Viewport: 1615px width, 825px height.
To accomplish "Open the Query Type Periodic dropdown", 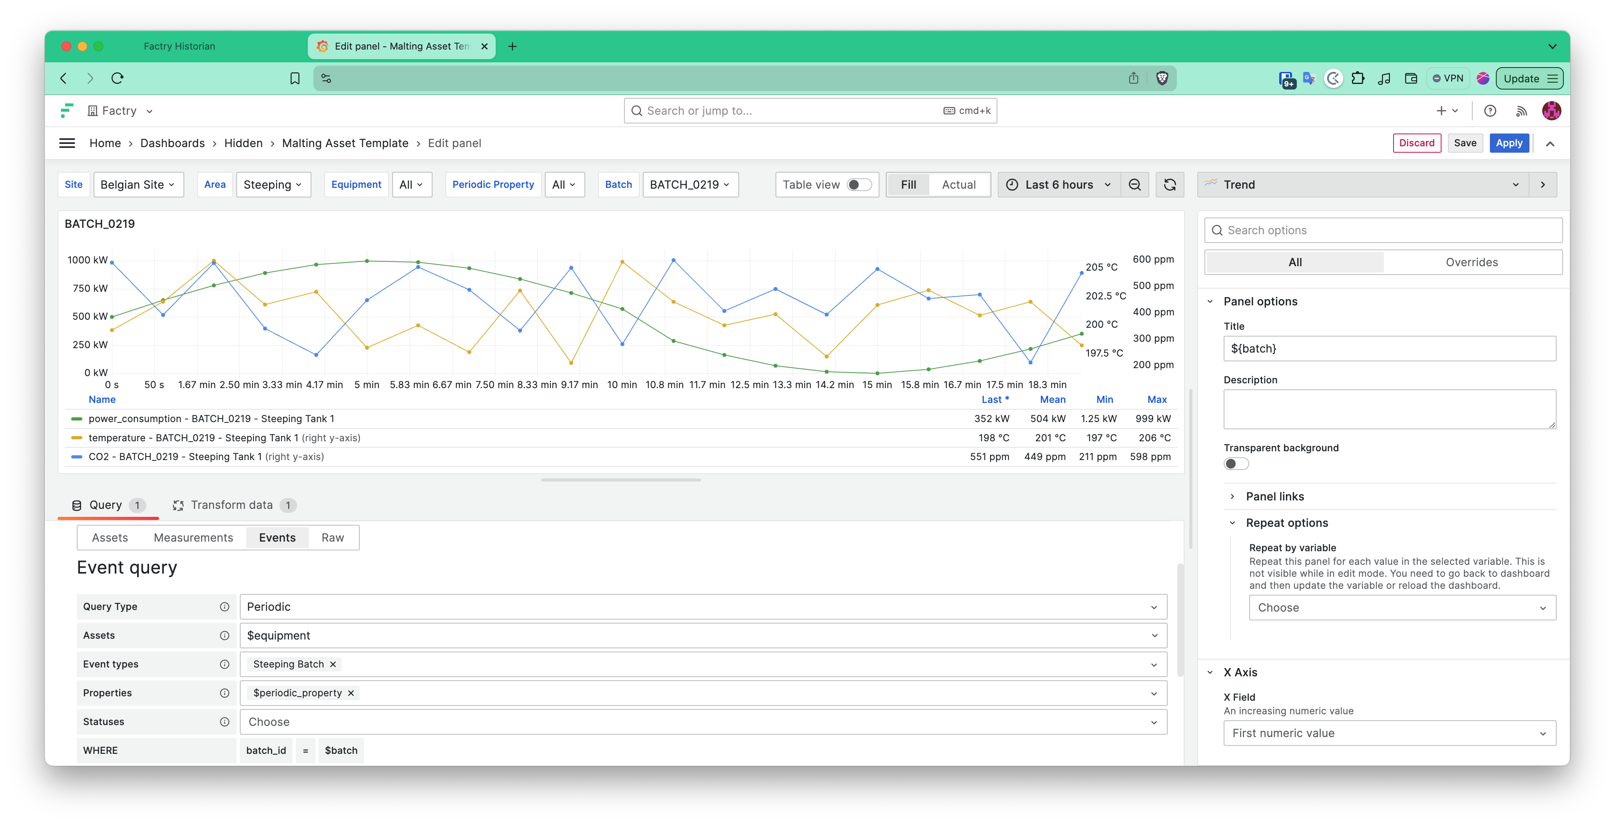I will coord(703,606).
